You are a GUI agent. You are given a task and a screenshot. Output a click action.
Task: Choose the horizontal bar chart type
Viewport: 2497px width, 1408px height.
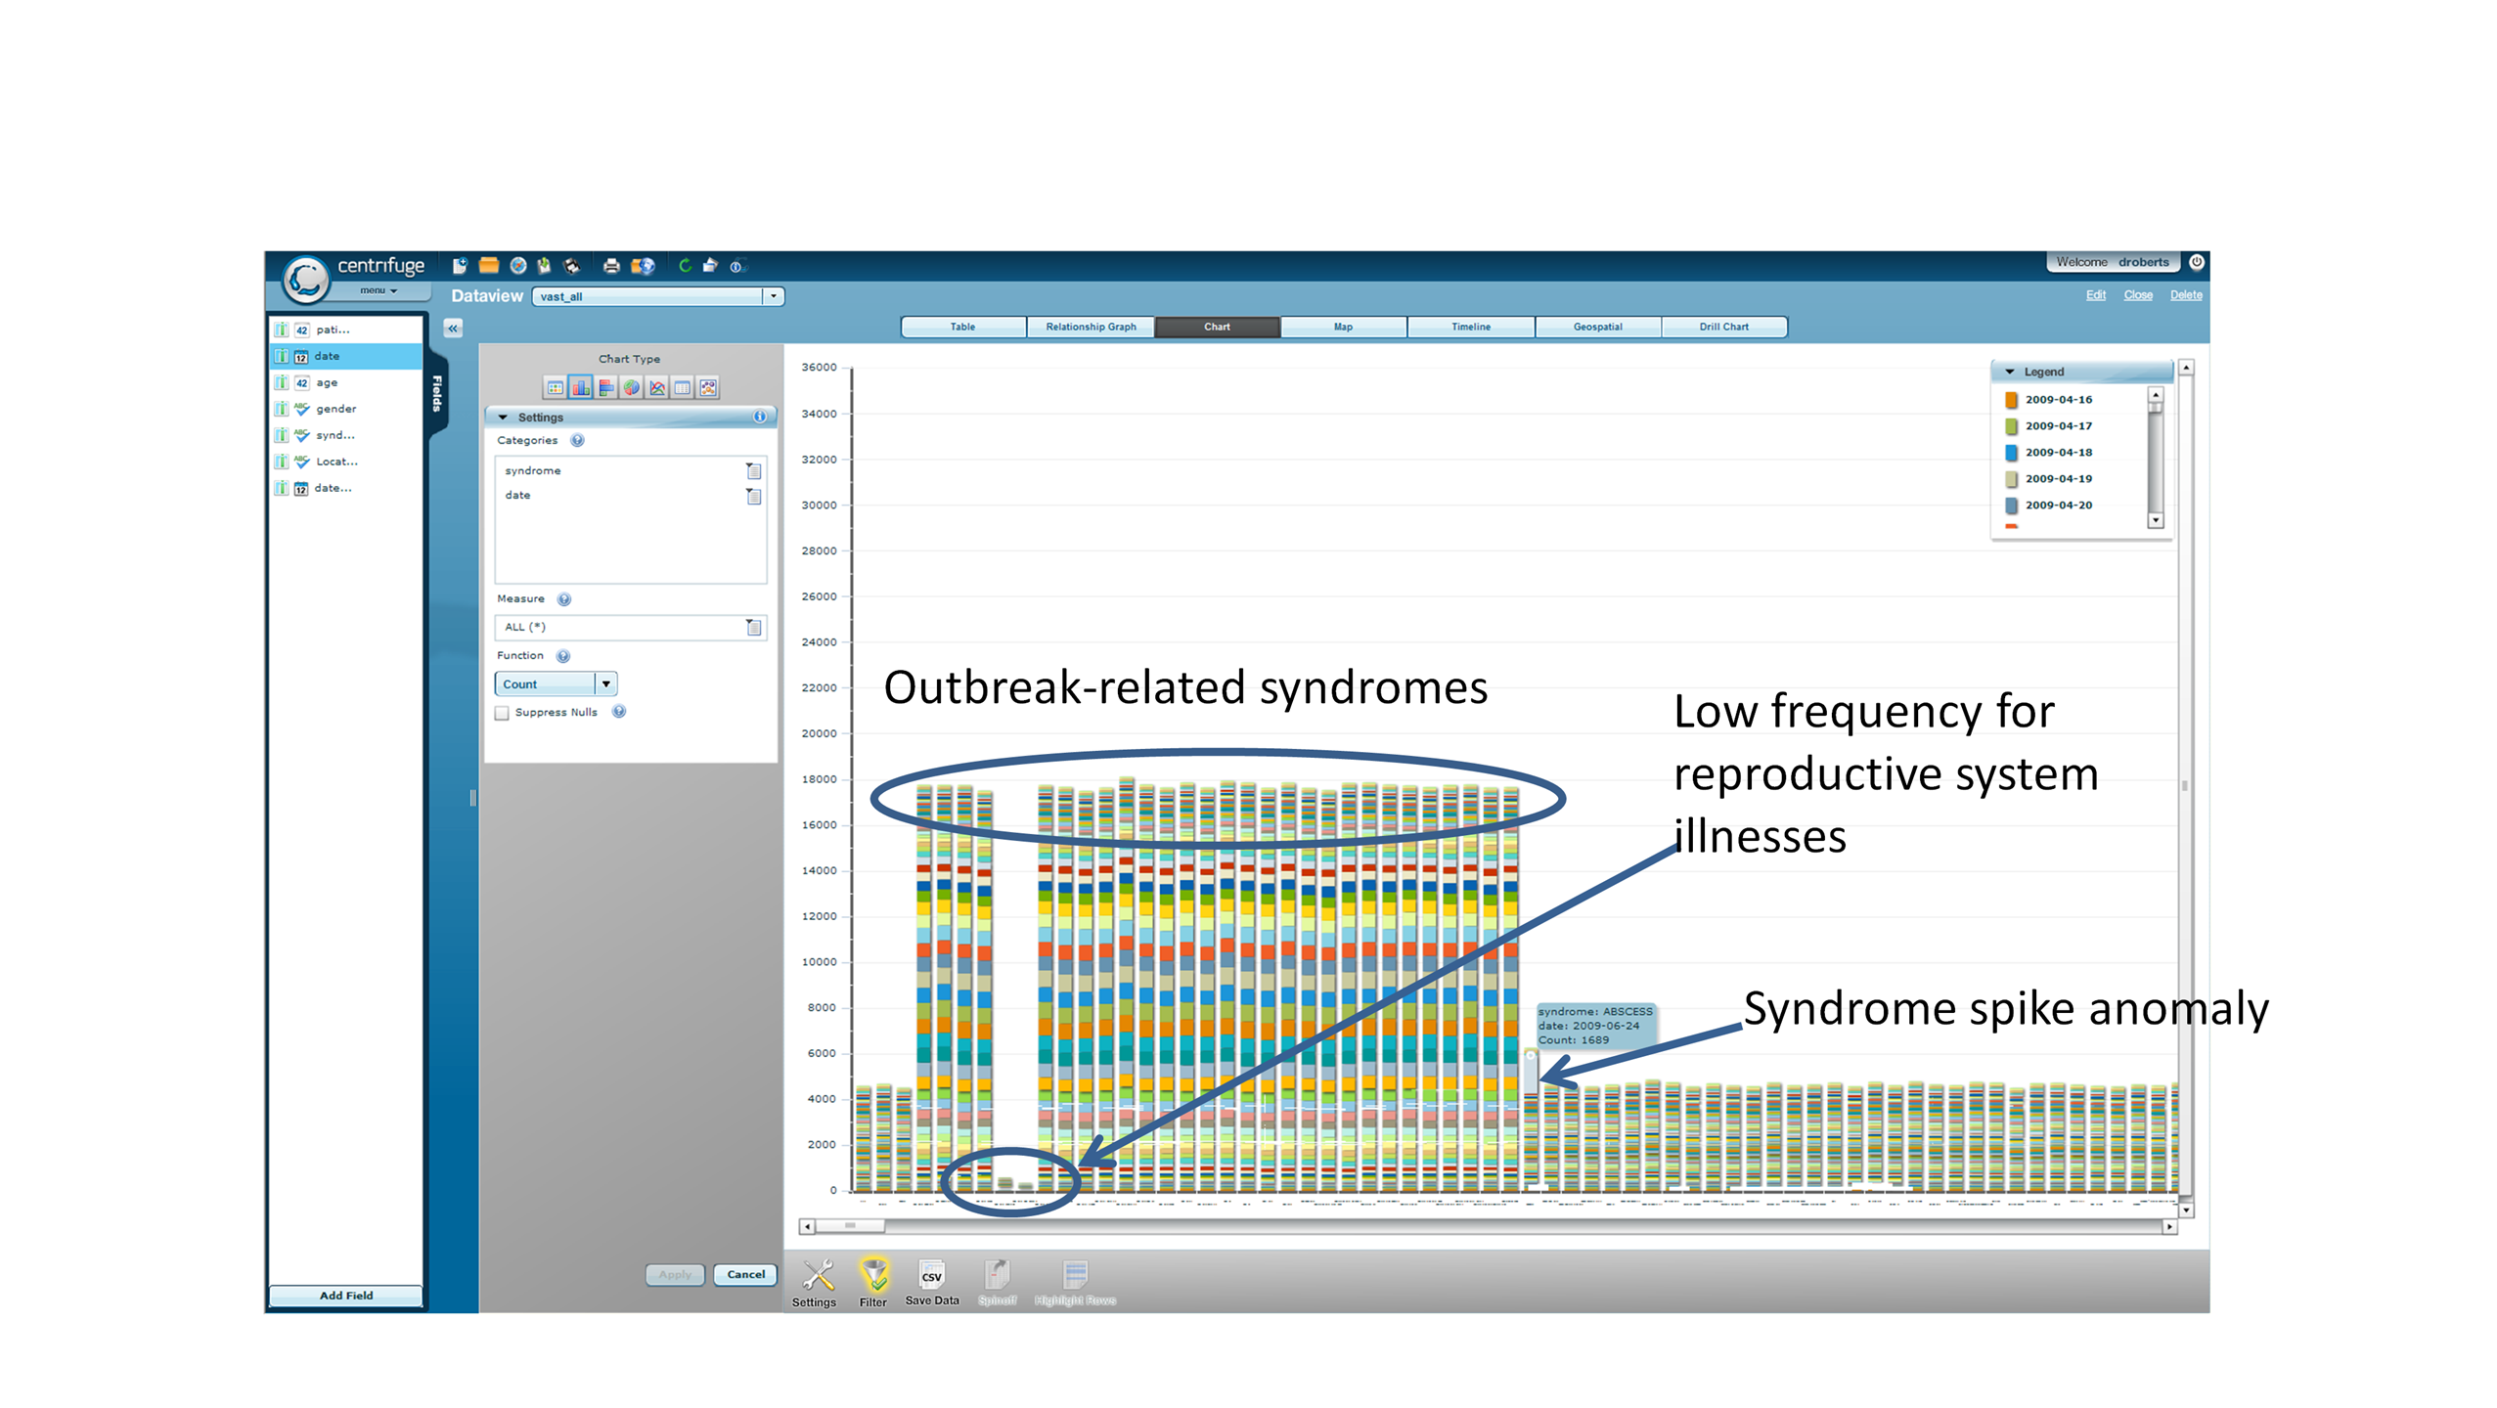pos(605,388)
